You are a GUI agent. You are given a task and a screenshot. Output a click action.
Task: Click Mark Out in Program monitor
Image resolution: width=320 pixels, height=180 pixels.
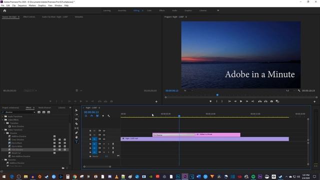[x=222, y=101]
